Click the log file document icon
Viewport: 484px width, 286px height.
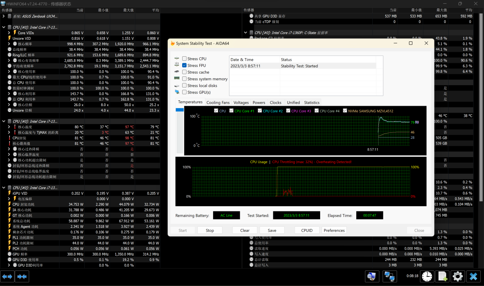point(442,276)
